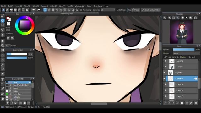This screenshot has width=201, height=113.
Task: Open the Layer menu
Action: click(x=19, y=6)
